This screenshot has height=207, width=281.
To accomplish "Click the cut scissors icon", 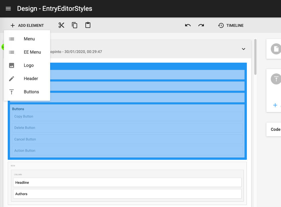I will pos(61,25).
